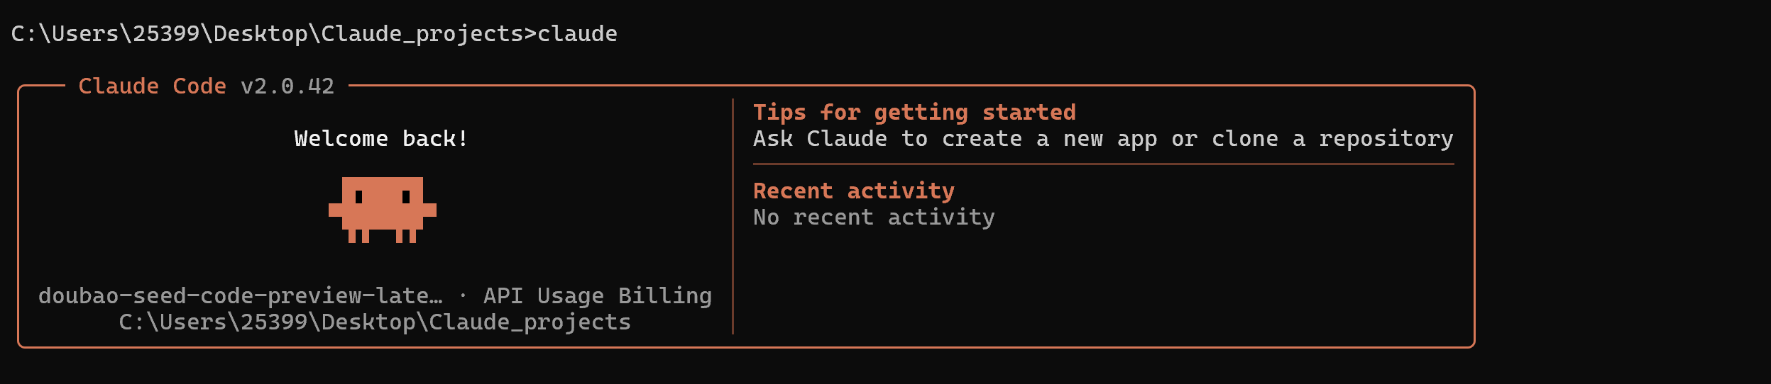Click the mascot's left eye
The image size is (1771, 384).
[x=358, y=197]
